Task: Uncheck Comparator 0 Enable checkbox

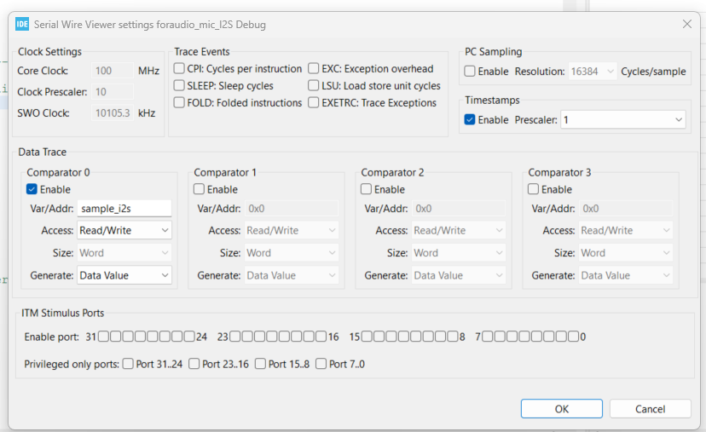Action: pyautogui.click(x=32, y=189)
